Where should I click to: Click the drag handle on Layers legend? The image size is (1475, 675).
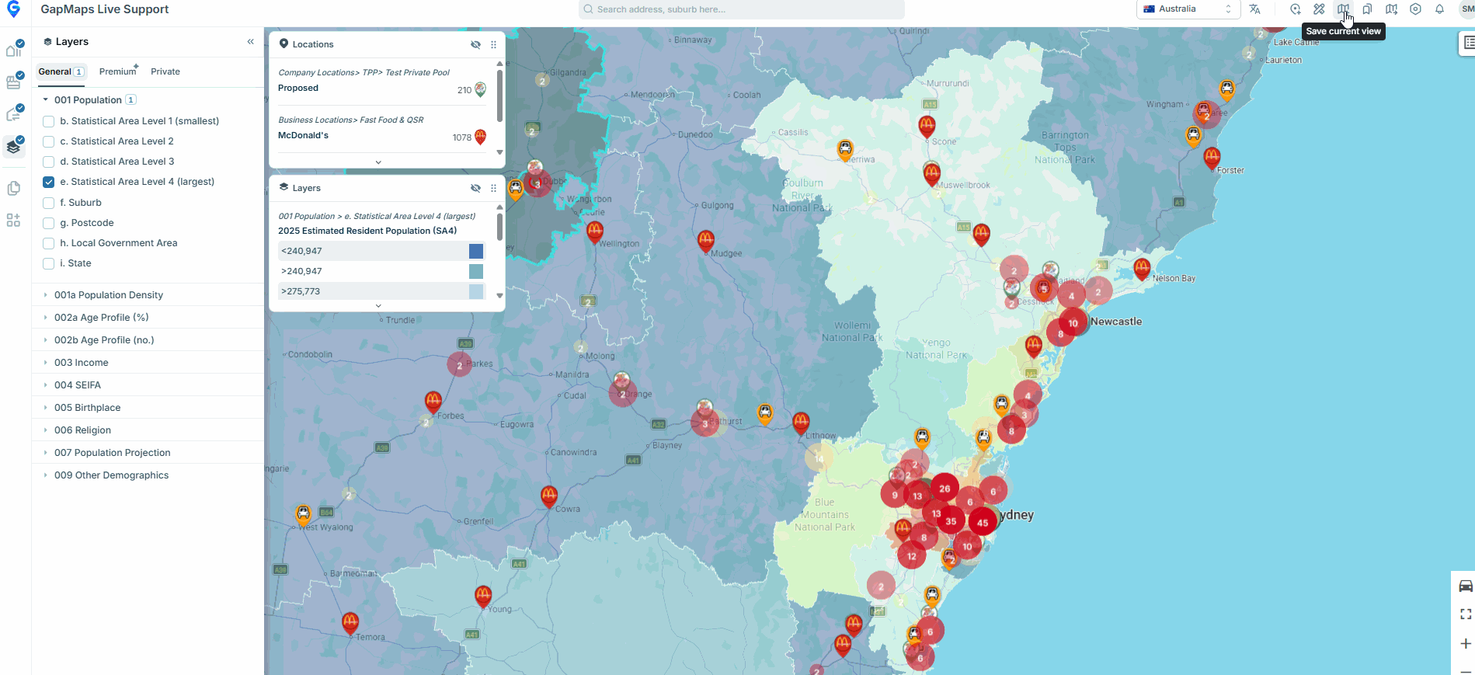pyautogui.click(x=493, y=188)
